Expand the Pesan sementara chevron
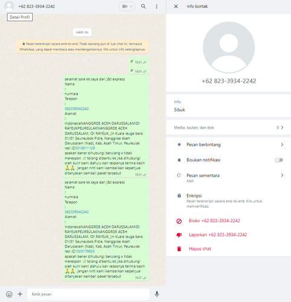This screenshot has height=302, width=291. (282, 175)
